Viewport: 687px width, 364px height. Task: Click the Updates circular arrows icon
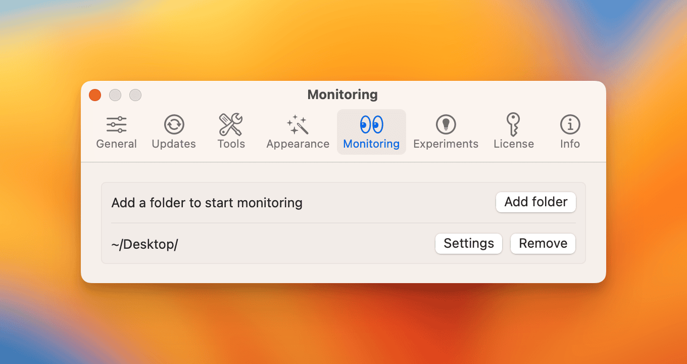point(174,124)
